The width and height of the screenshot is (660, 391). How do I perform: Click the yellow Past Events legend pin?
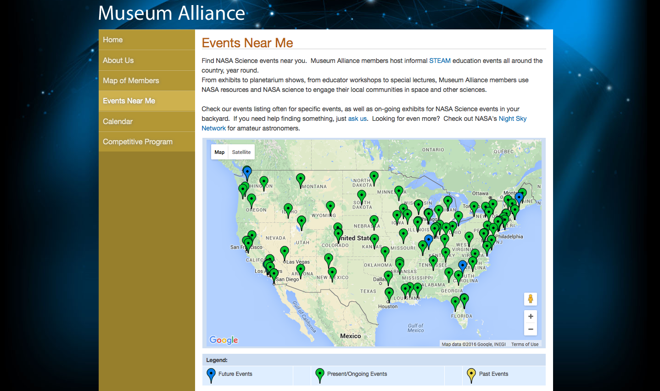pyautogui.click(x=471, y=375)
